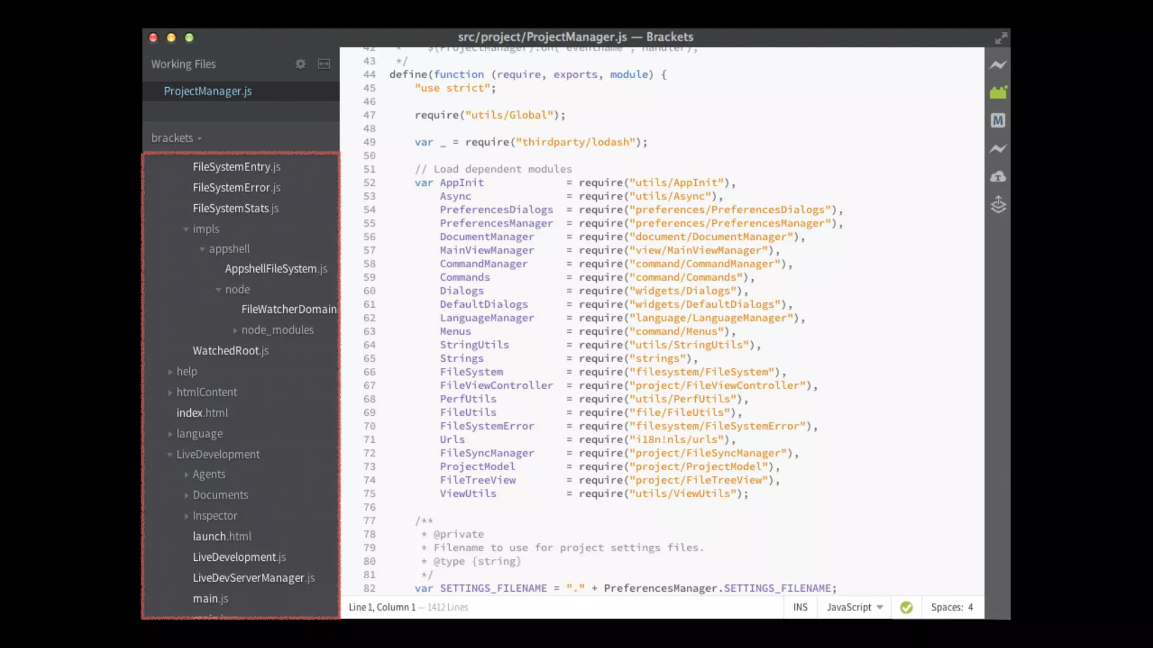Screen dimensions: 1153x648
Task: Click the "thirdparty/lodash" string
Action: tap(575, 142)
